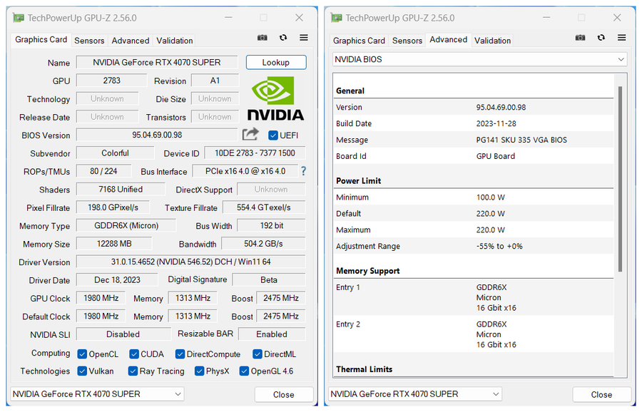The width and height of the screenshot is (642, 412).
Task: Open the hamburger menu in left window
Action: pos(304,38)
